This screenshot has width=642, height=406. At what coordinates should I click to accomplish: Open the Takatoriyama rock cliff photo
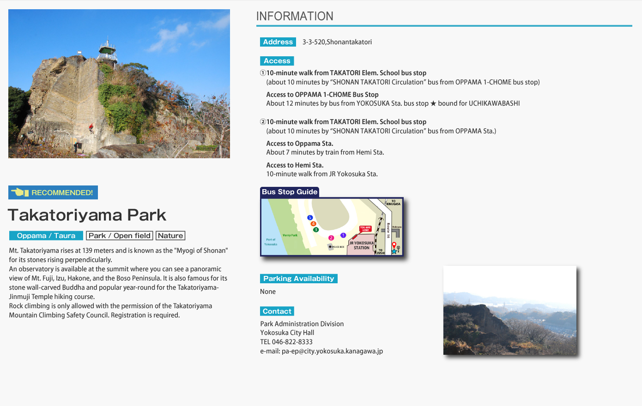pyautogui.click(x=119, y=84)
